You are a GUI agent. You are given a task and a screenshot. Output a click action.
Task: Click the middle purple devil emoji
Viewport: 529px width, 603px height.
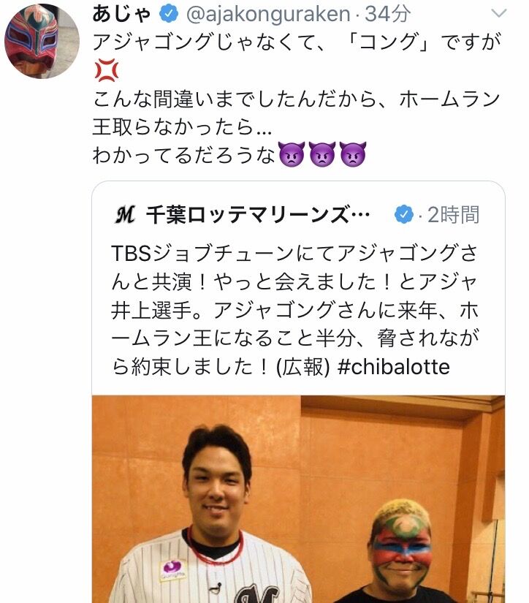pos(322,154)
